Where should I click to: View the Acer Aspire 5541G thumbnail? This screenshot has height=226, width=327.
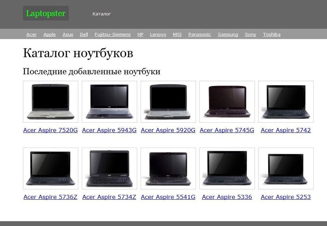168,168
